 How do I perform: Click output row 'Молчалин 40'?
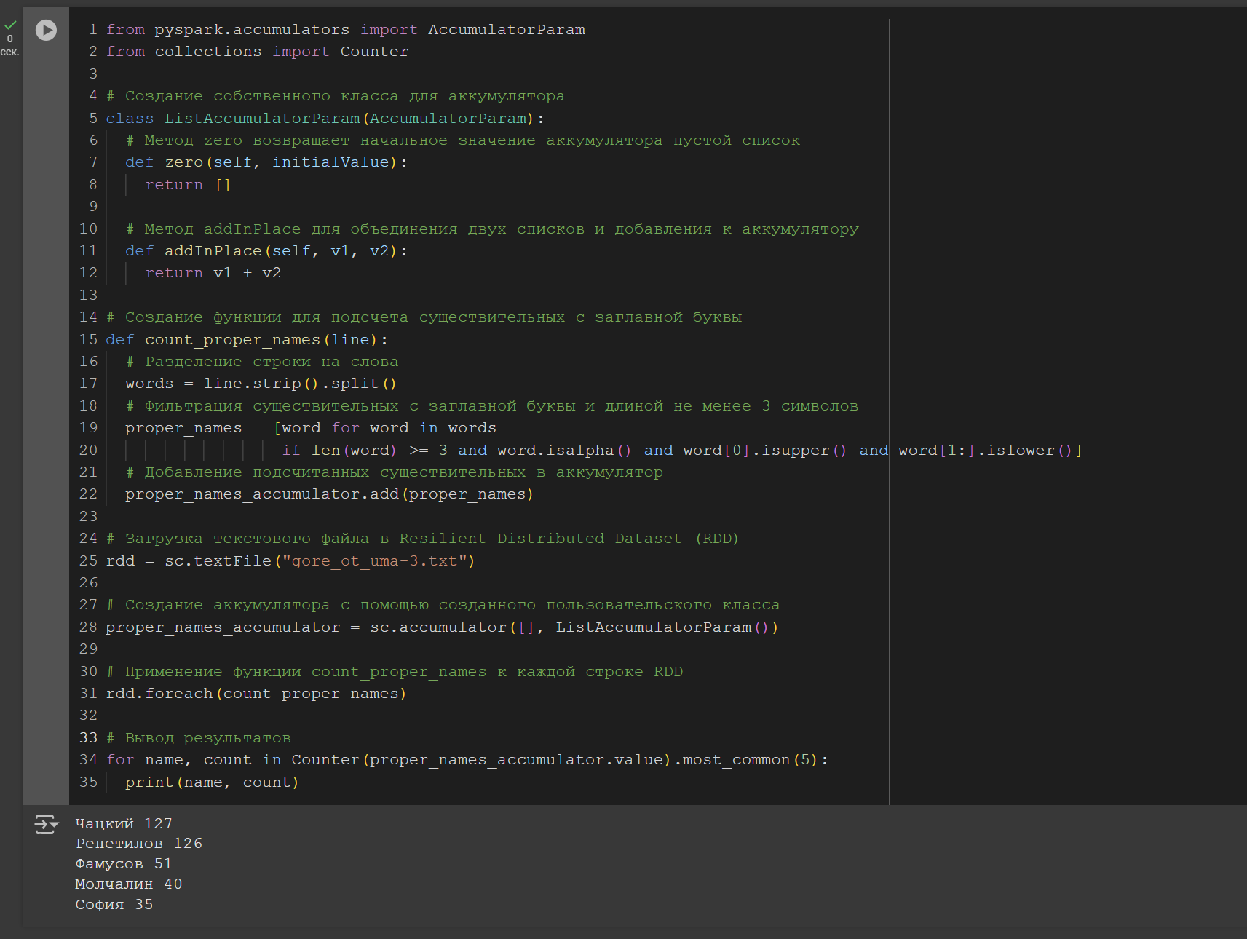[x=129, y=884]
